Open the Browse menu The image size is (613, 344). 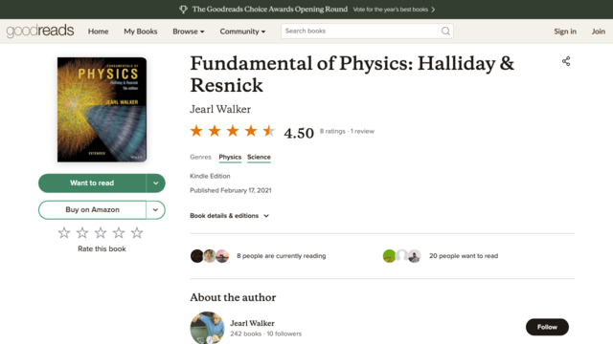tap(189, 32)
